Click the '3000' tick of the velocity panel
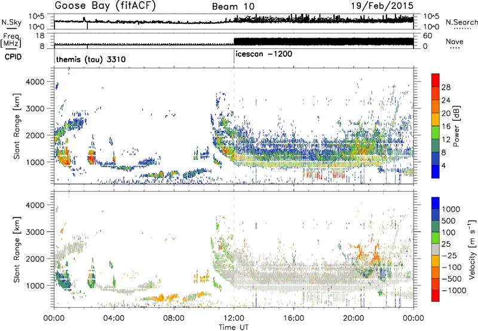This screenshot has width=478, height=331. [35, 232]
